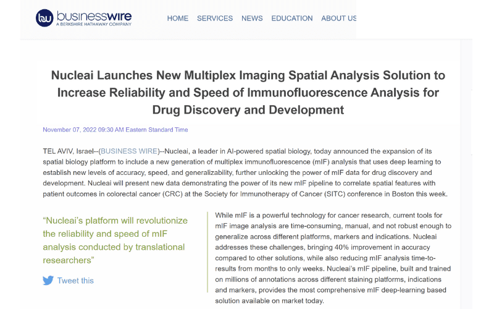
Task: Click the November 07, 2022 publication date
Action: (115, 130)
